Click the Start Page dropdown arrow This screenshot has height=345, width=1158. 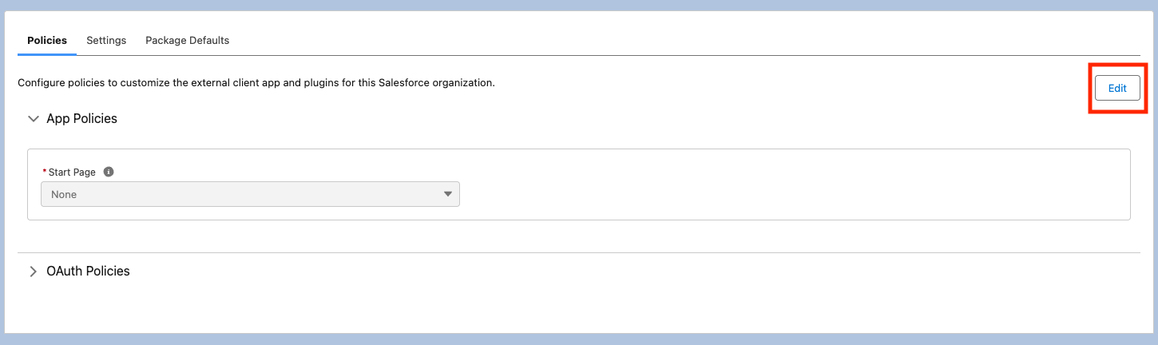tap(447, 194)
